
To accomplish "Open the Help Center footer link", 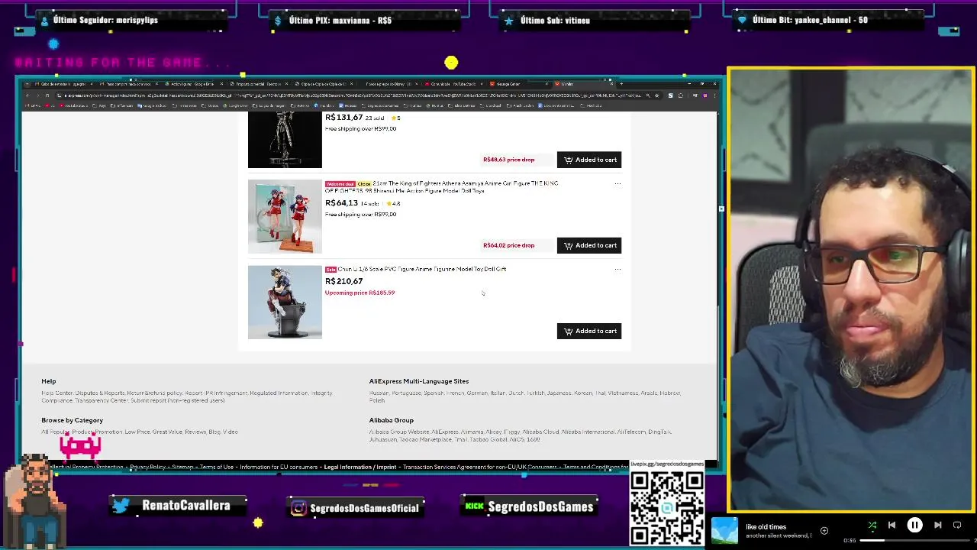I will click(57, 393).
